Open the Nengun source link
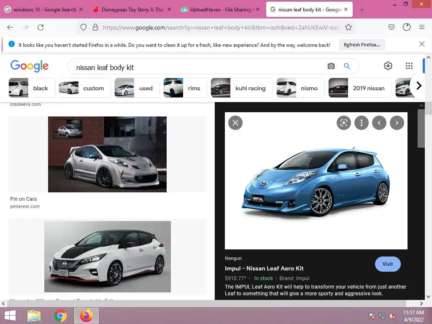Image resolution: width=432 pixels, height=324 pixels. coord(233,258)
